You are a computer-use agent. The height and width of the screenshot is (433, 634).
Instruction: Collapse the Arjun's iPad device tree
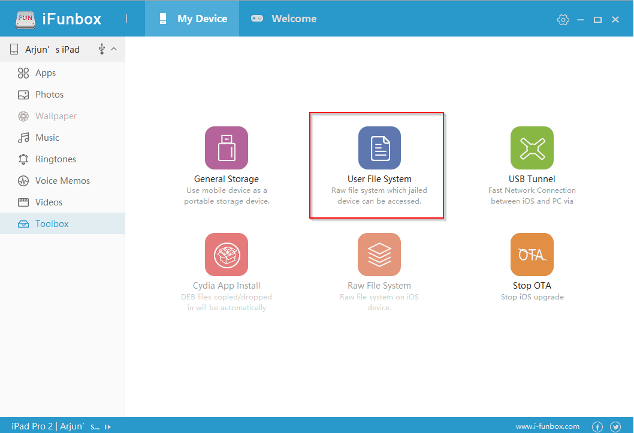click(114, 49)
